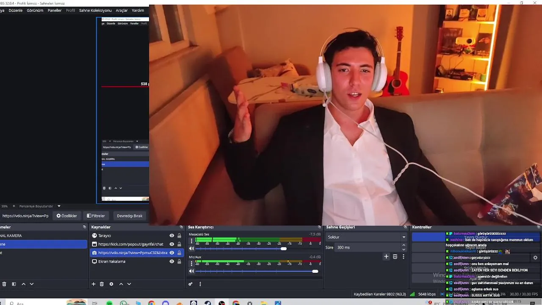
Task: Delete selected scene with trash icon
Action: [x=4, y=284]
